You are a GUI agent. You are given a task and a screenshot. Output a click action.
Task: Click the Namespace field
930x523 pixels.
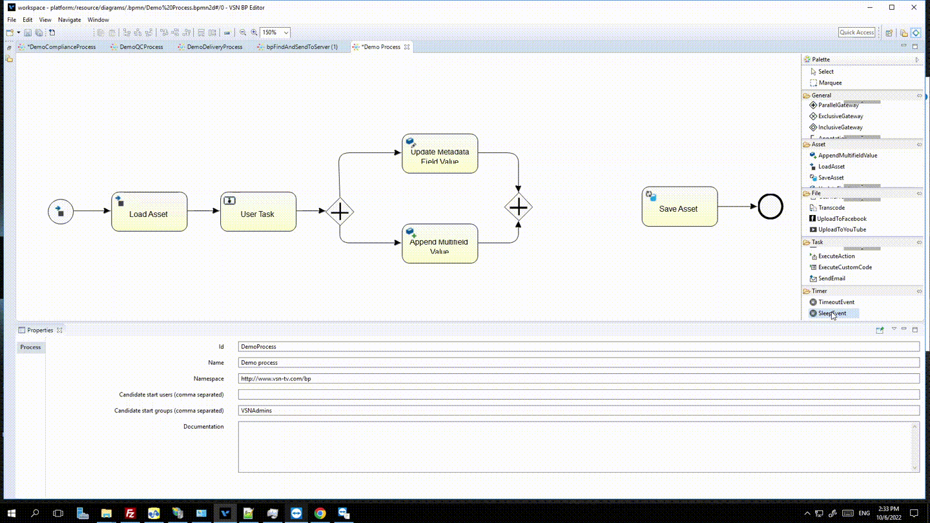tap(579, 378)
